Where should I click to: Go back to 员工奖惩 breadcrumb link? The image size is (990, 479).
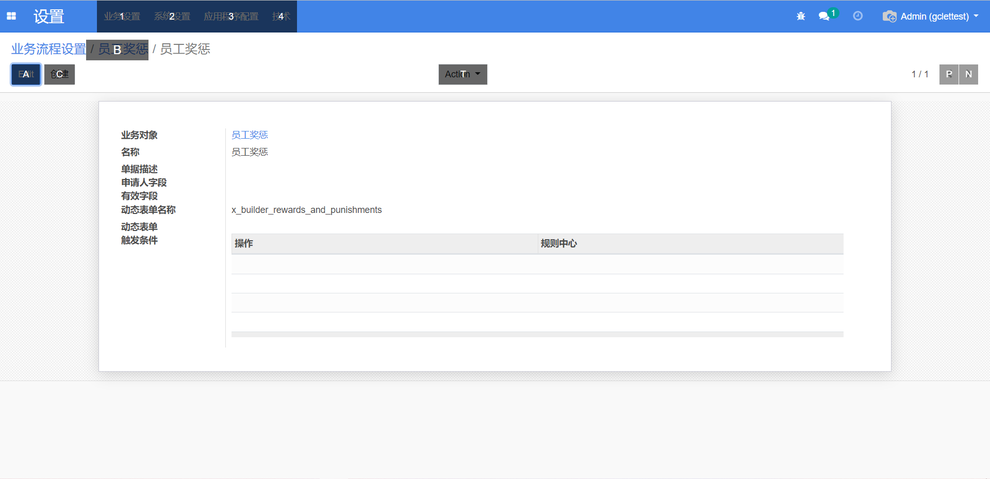tap(123, 49)
